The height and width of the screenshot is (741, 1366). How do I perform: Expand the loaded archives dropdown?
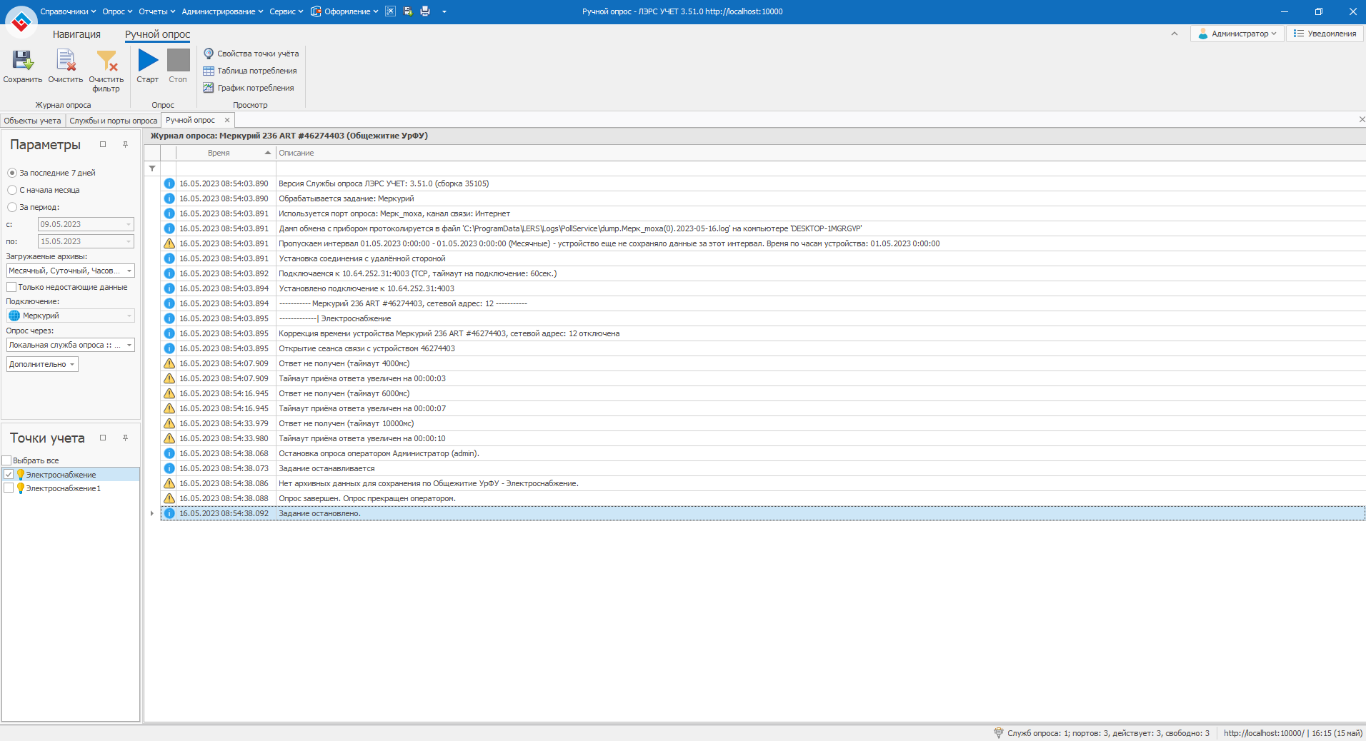coord(129,271)
